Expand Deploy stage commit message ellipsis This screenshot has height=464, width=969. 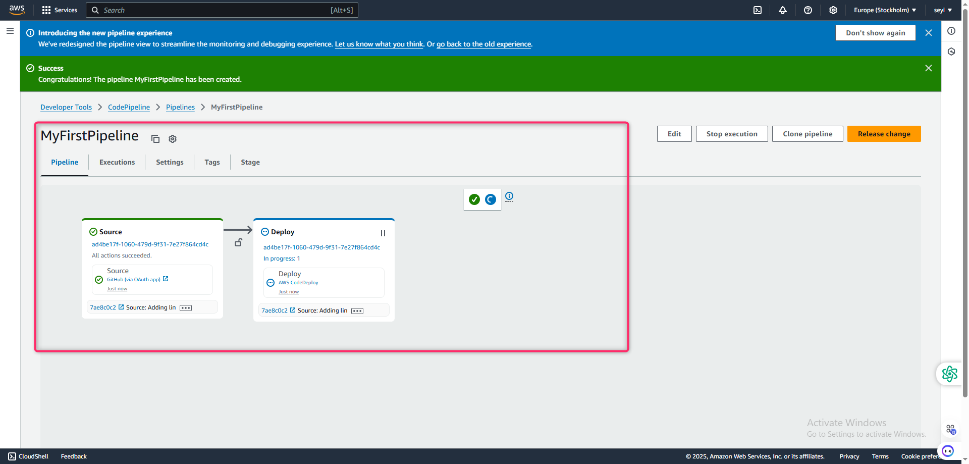(x=357, y=311)
